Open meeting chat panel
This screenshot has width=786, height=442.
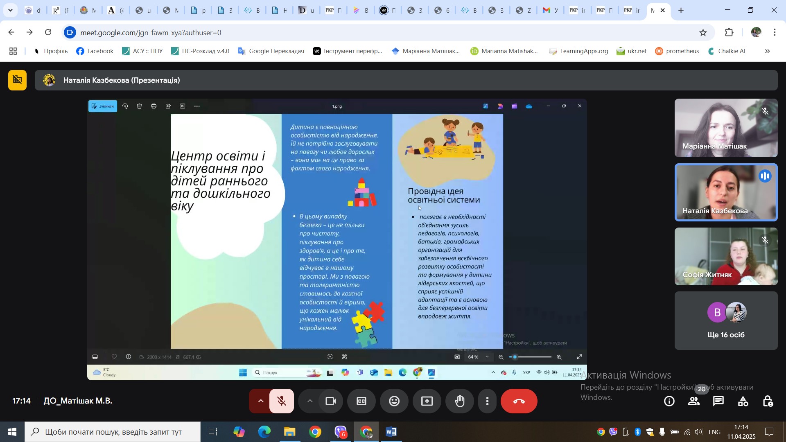point(718,401)
